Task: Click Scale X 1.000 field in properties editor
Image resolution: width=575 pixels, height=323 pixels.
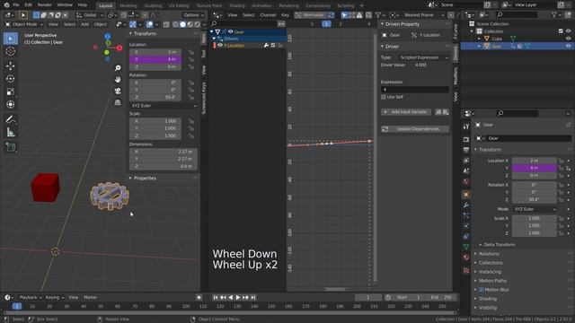Action: (x=535, y=218)
